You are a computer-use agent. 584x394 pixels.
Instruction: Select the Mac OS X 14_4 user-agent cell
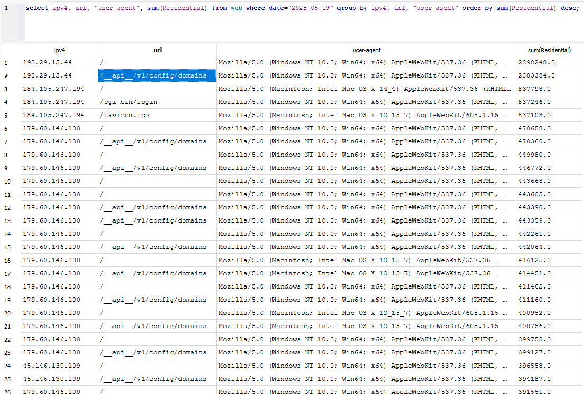click(x=365, y=89)
